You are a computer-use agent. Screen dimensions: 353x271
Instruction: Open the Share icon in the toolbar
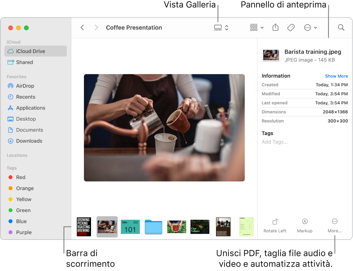(x=275, y=27)
